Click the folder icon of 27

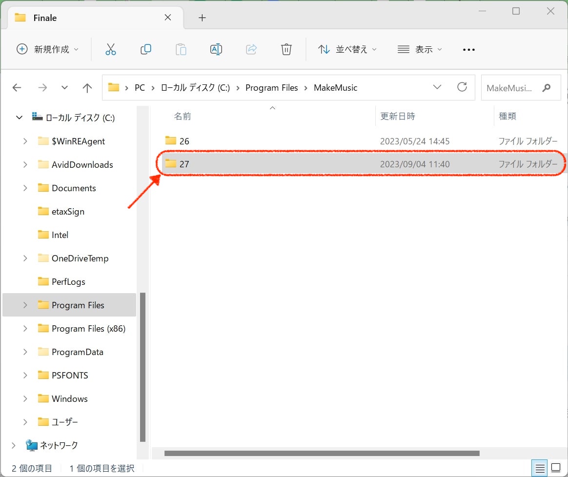pyautogui.click(x=171, y=164)
